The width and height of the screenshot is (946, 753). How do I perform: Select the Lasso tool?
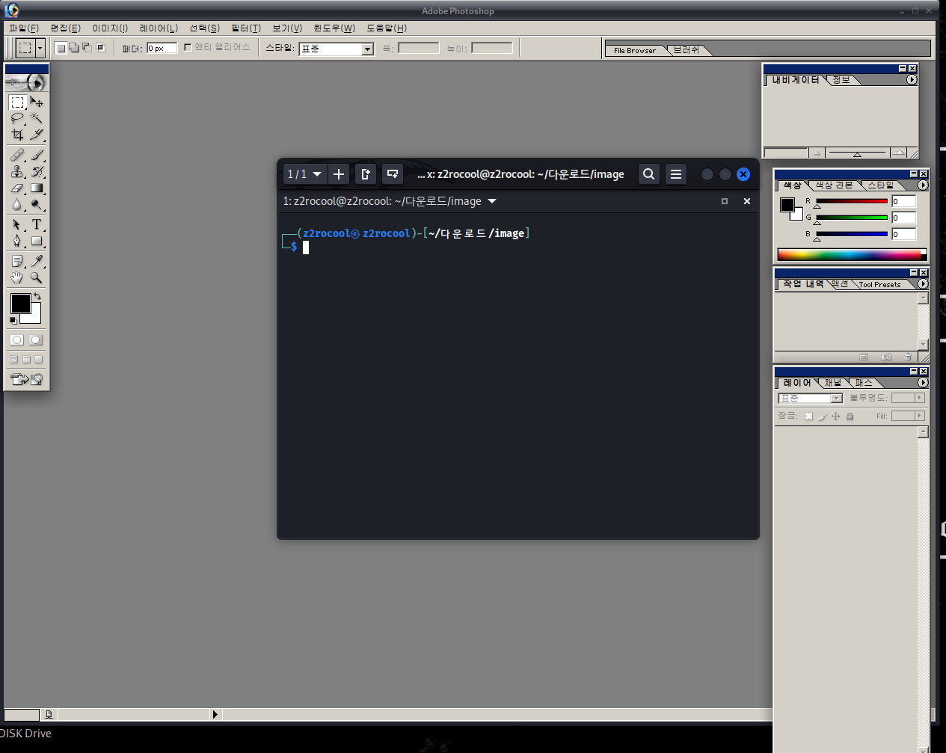pos(17,118)
